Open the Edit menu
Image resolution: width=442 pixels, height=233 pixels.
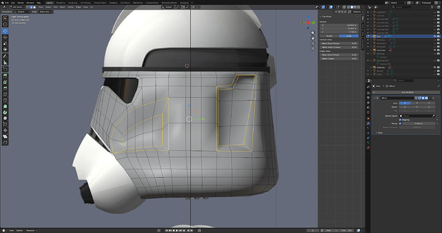[x=13, y=3]
